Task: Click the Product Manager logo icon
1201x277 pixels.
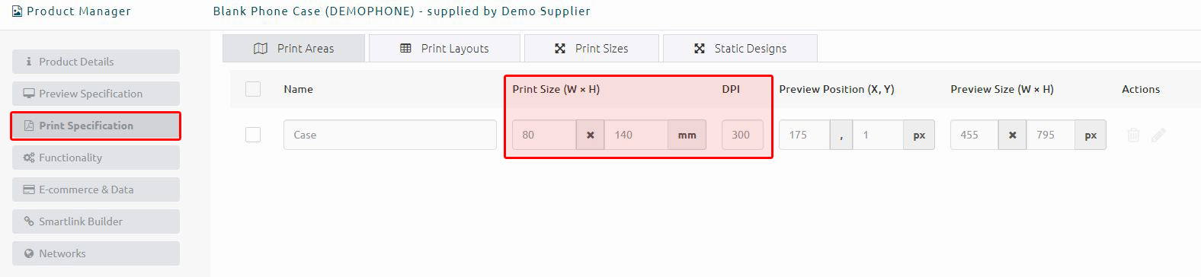Action: pos(17,11)
